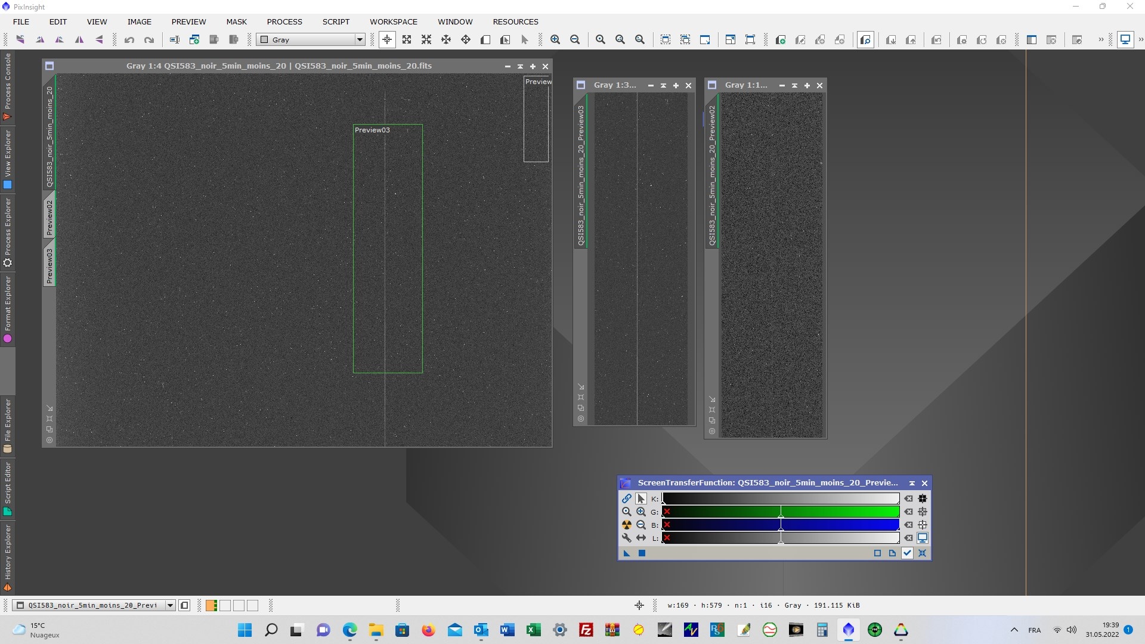Viewport: 1145px width, 644px height.
Task: Open the History Explorer side panel
Action: pyautogui.click(x=7, y=558)
